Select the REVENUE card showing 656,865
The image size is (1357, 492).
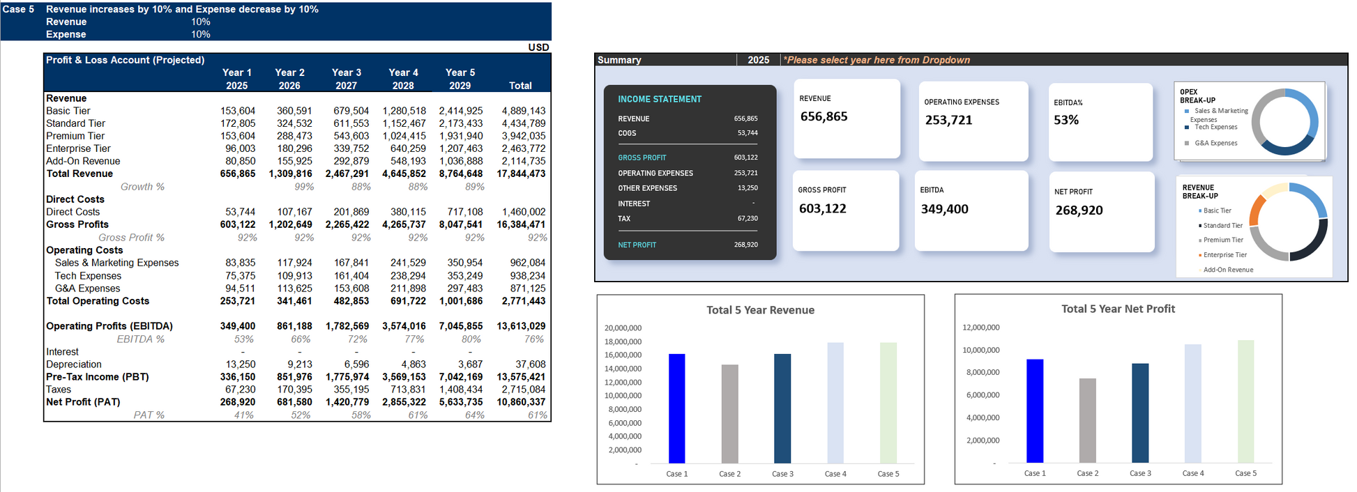[847, 118]
